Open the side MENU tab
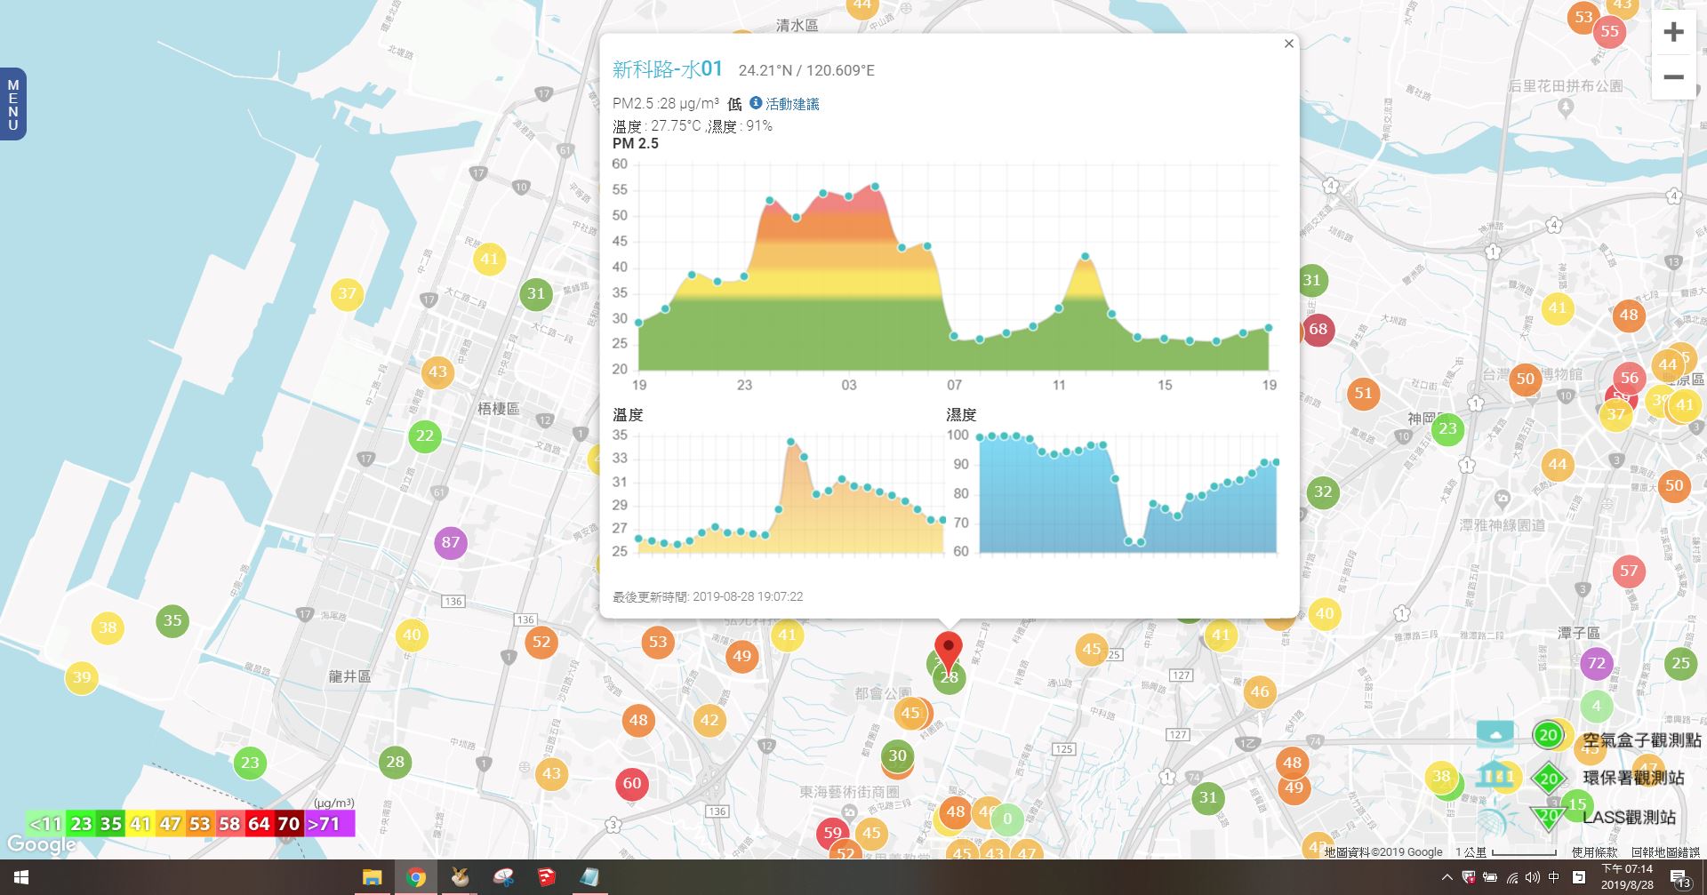The width and height of the screenshot is (1707, 895). click(12, 105)
